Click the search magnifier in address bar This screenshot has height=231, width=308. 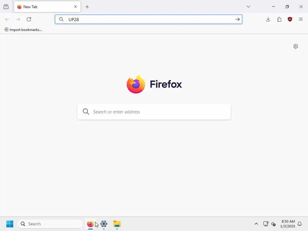(61, 19)
